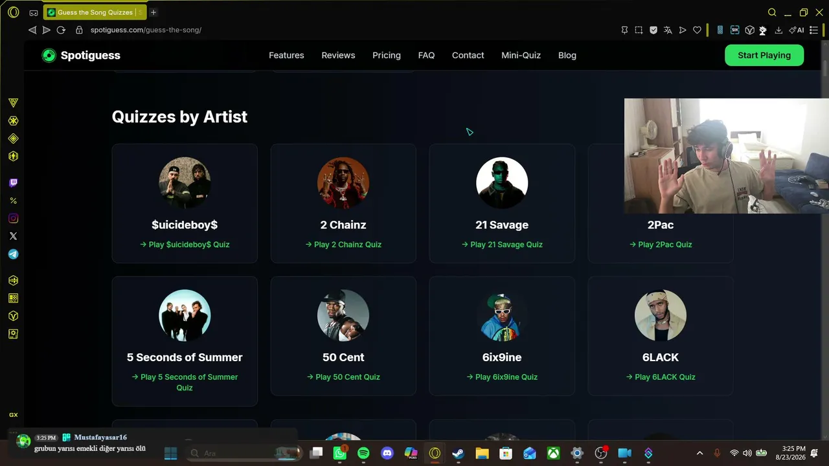The image size is (829, 466).
Task: Click Play 50 Cent Quiz link
Action: click(x=343, y=377)
